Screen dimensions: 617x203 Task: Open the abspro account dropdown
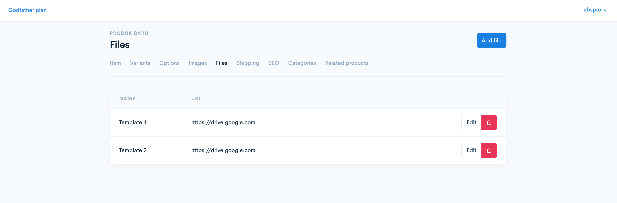[595, 10]
